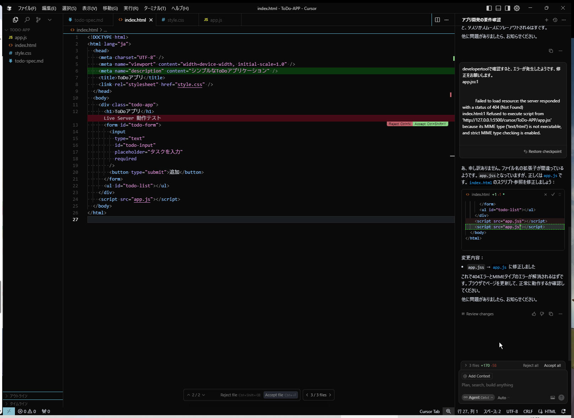Expand the アウトライン section
Image resolution: width=574 pixels, height=418 pixels.
18,396
